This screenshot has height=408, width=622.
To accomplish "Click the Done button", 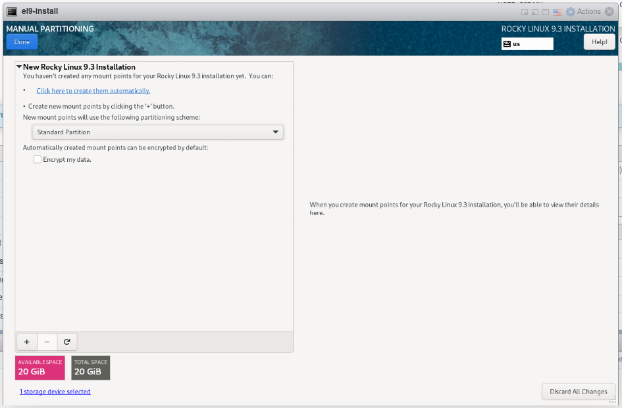I will 22,41.
